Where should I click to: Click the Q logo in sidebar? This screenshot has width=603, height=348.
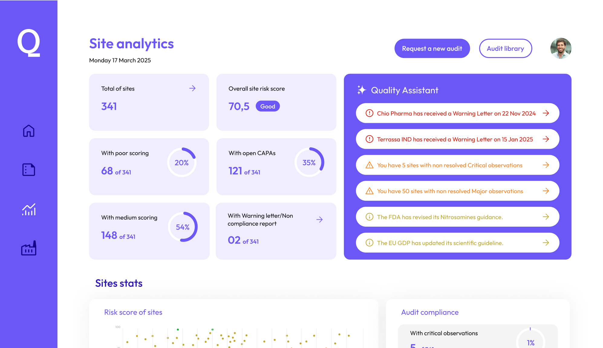29,43
